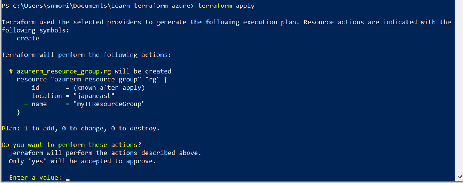Click the "Only 'yes' will be accepted" line
Screen dimensions: 463x183
pos(82,161)
